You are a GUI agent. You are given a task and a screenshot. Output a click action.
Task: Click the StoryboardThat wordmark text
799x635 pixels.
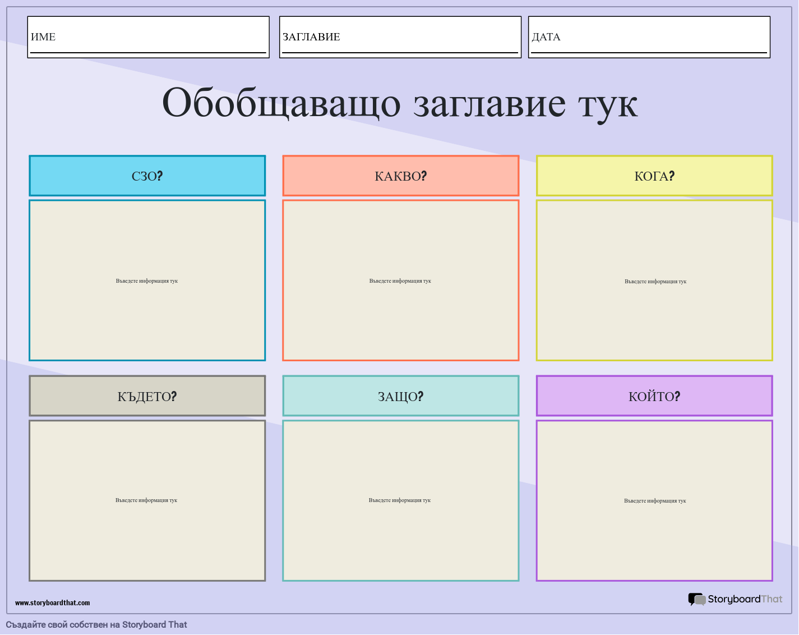pos(745,599)
